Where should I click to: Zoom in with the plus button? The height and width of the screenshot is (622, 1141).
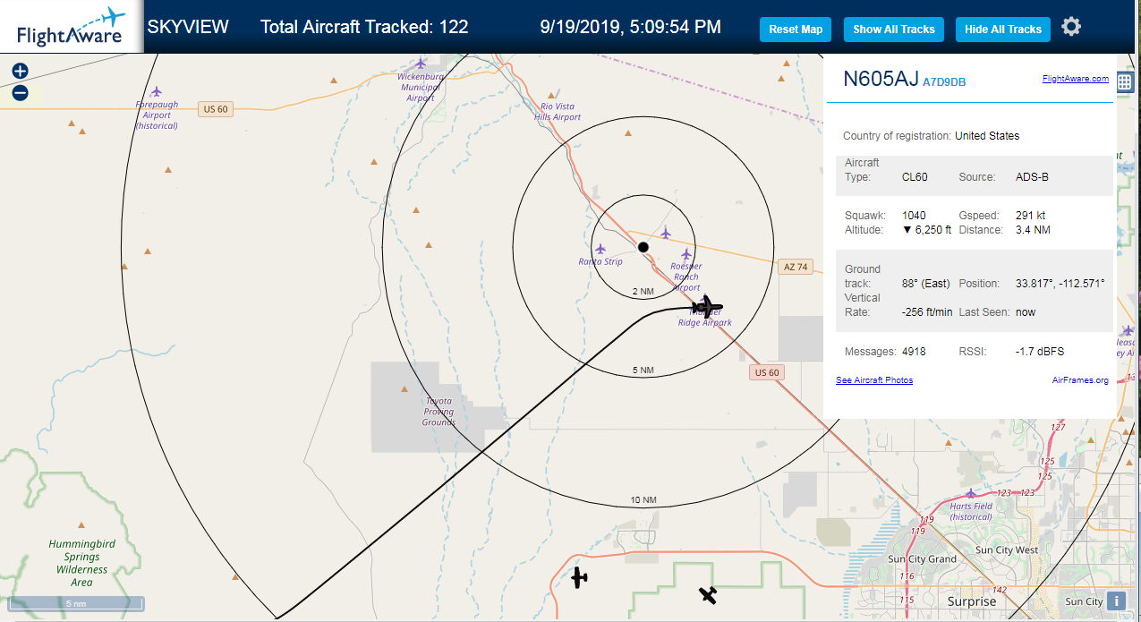point(20,71)
